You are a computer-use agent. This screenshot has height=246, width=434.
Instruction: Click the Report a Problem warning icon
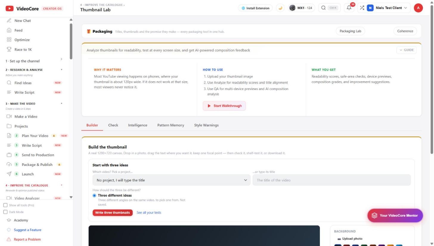point(9,239)
